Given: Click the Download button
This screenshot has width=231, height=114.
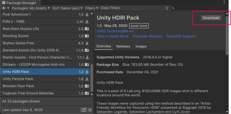Looking at the screenshot, I should click(x=211, y=18).
